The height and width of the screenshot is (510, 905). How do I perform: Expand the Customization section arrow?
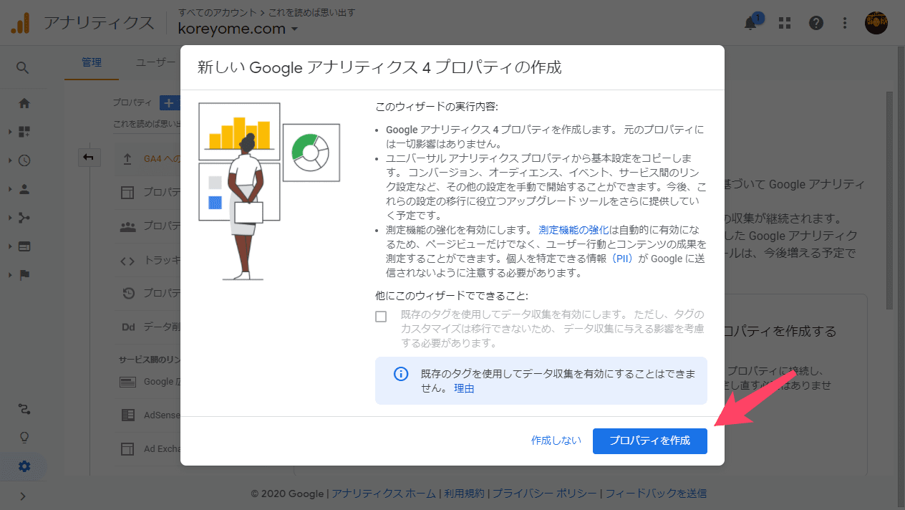pos(10,132)
